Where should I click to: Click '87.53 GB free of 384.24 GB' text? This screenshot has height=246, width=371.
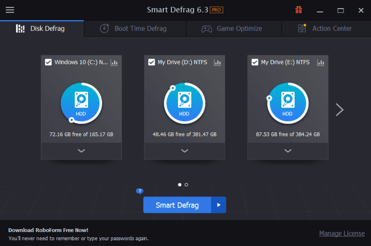288,134
